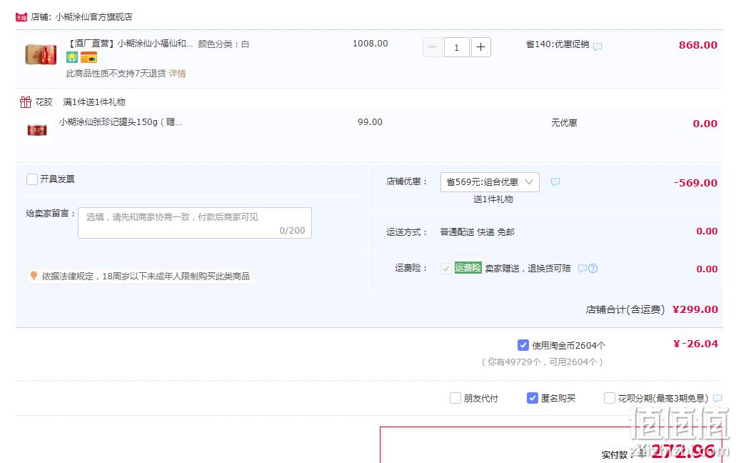Click the comment icon beside 花呗分期
The width and height of the screenshot is (736, 463).
[717, 398]
